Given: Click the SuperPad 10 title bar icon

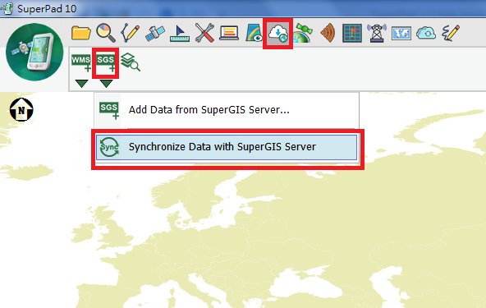Looking at the screenshot, I should [x=7, y=8].
